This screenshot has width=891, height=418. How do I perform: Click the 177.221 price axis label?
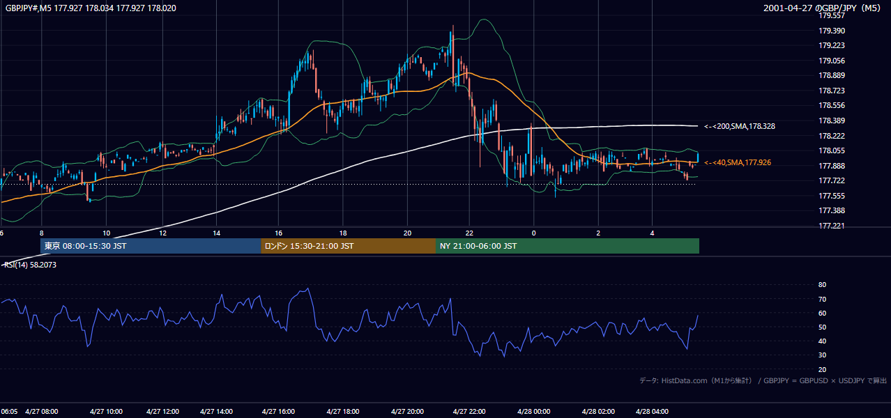832,226
